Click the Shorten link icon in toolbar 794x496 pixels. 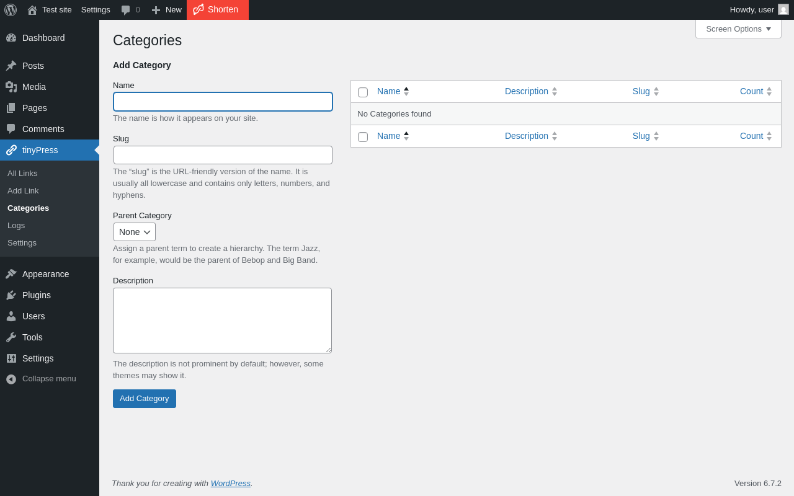(198, 9)
